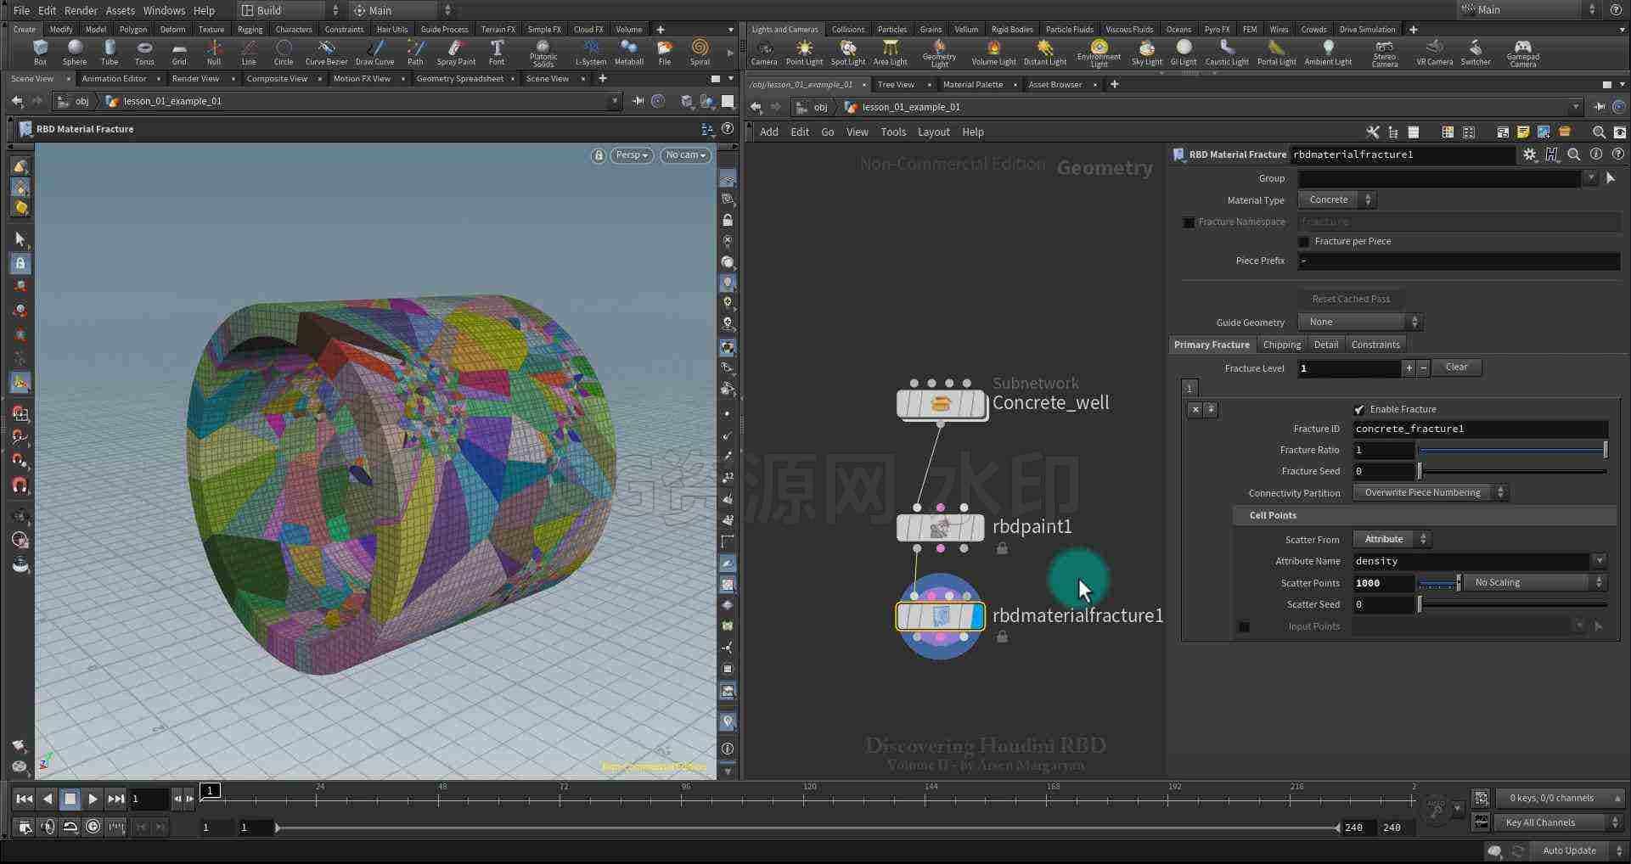Click the Scatter Points value field
Screen dimensions: 1631x864
[1383, 583]
